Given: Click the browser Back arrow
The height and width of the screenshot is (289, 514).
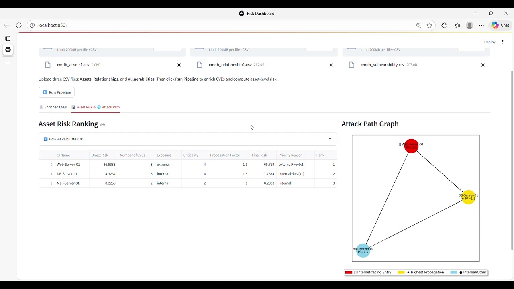Looking at the screenshot, I should pyautogui.click(x=7, y=25).
